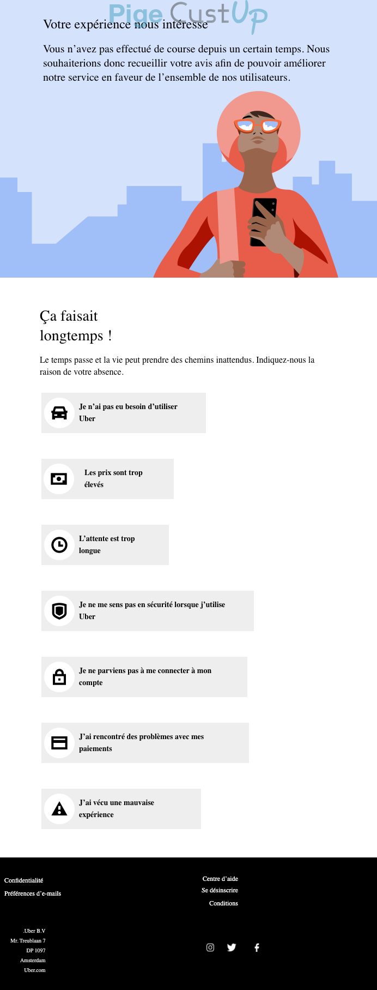This screenshot has height=990, width=377.
Task: Click the warning triangle icon for bad experience
Action: point(59,809)
